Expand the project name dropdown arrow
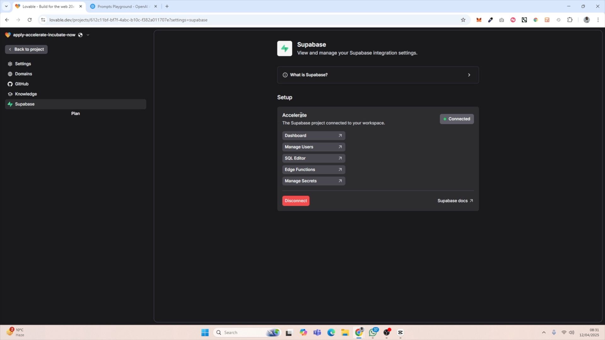Viewport: 605px width, 340px height. (88, 35)
